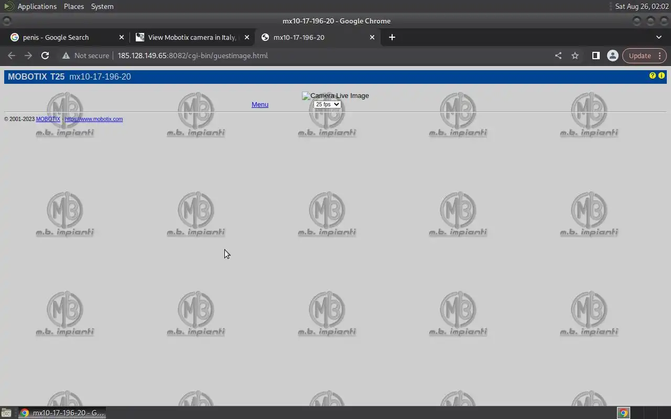Click the show desktop icon in taskbar
671x419 pixels.
6,413
